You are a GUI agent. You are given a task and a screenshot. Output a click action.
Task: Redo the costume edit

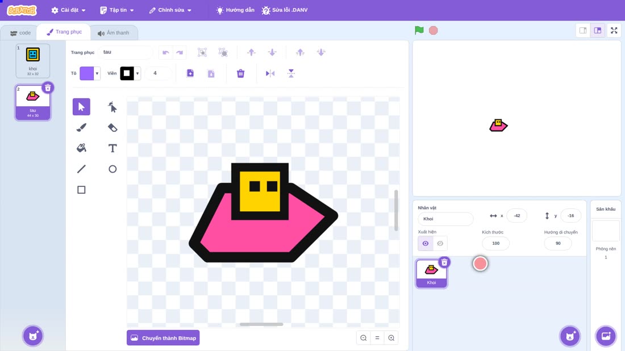pos(180,52)
